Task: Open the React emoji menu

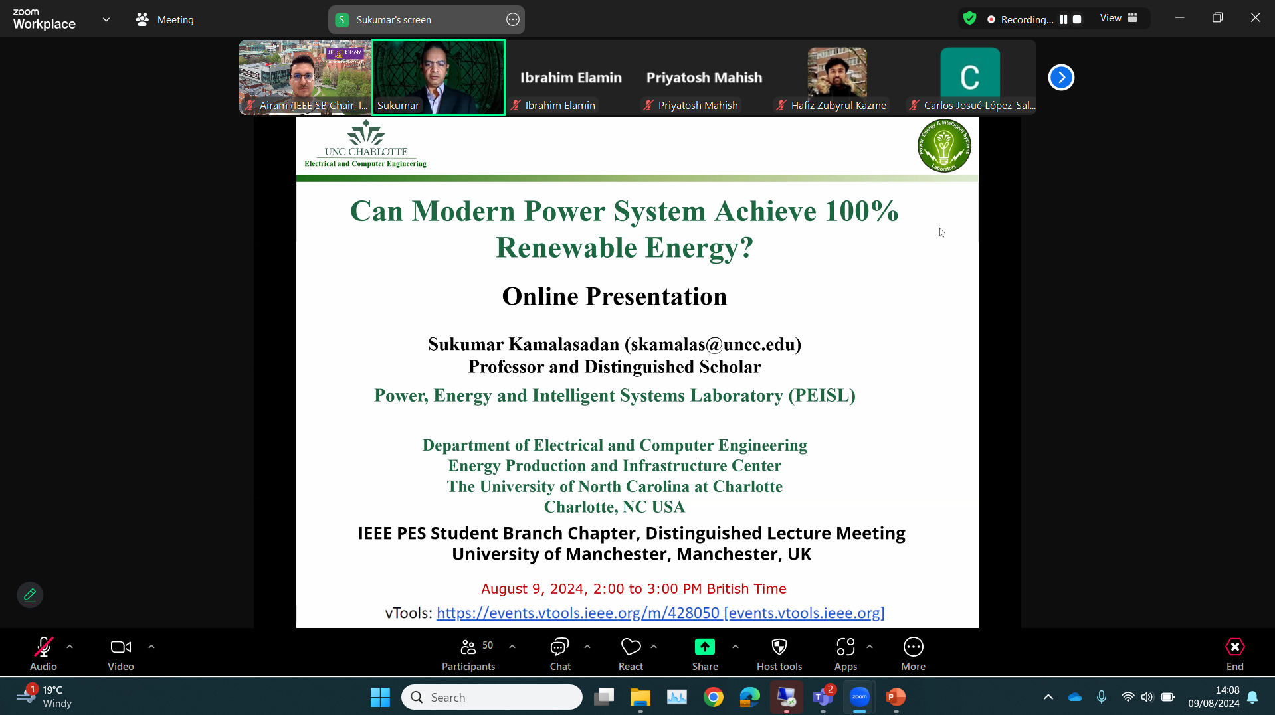Action: click(x=631, y=654)
